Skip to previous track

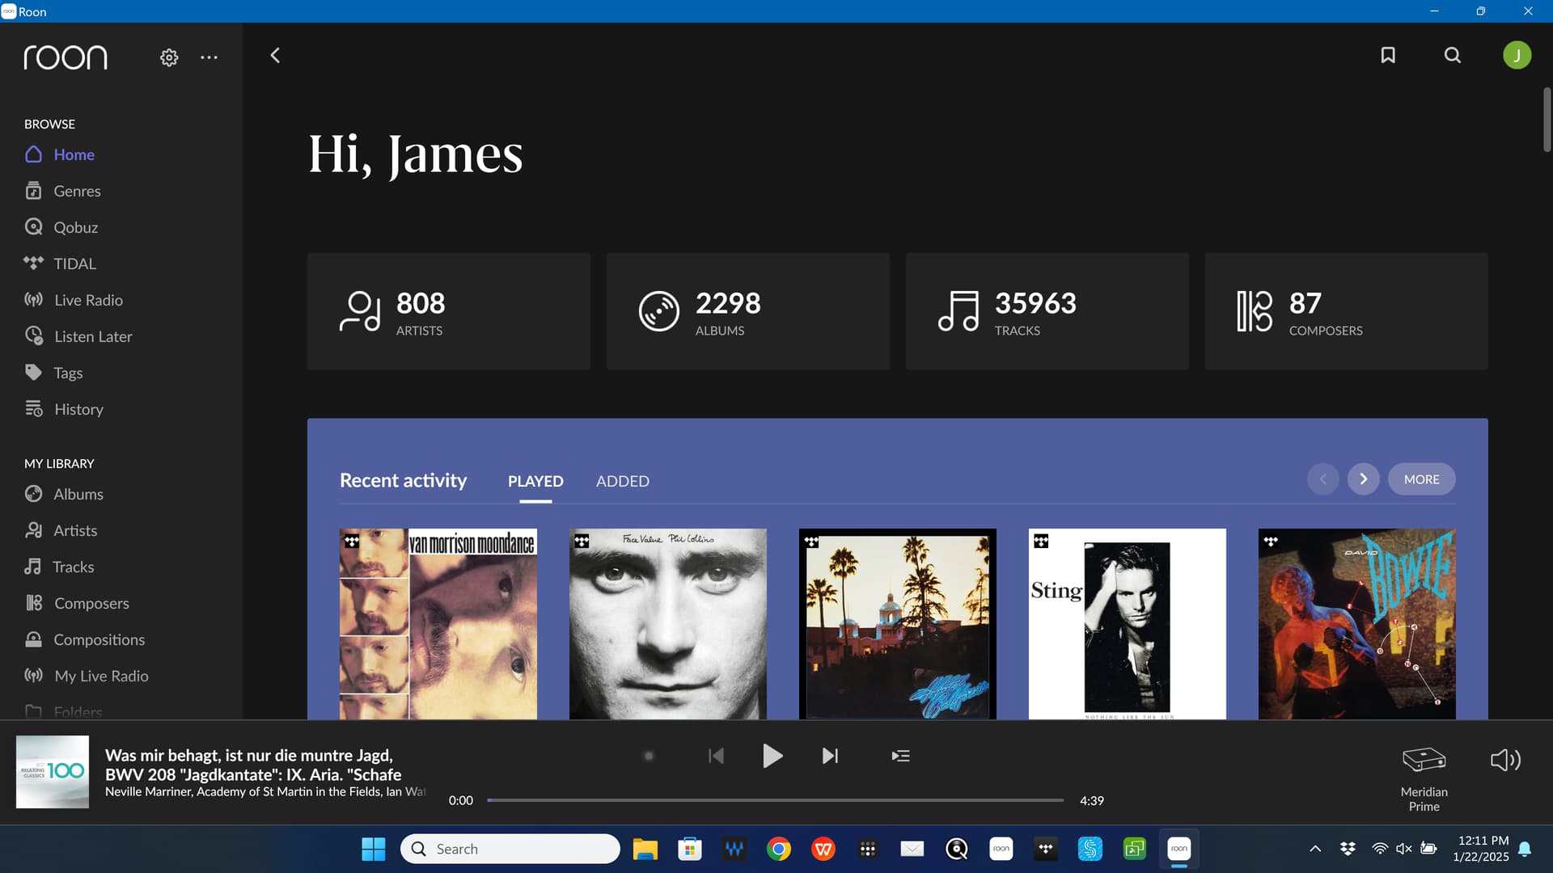pyautogui.click(x=716, y=756)
